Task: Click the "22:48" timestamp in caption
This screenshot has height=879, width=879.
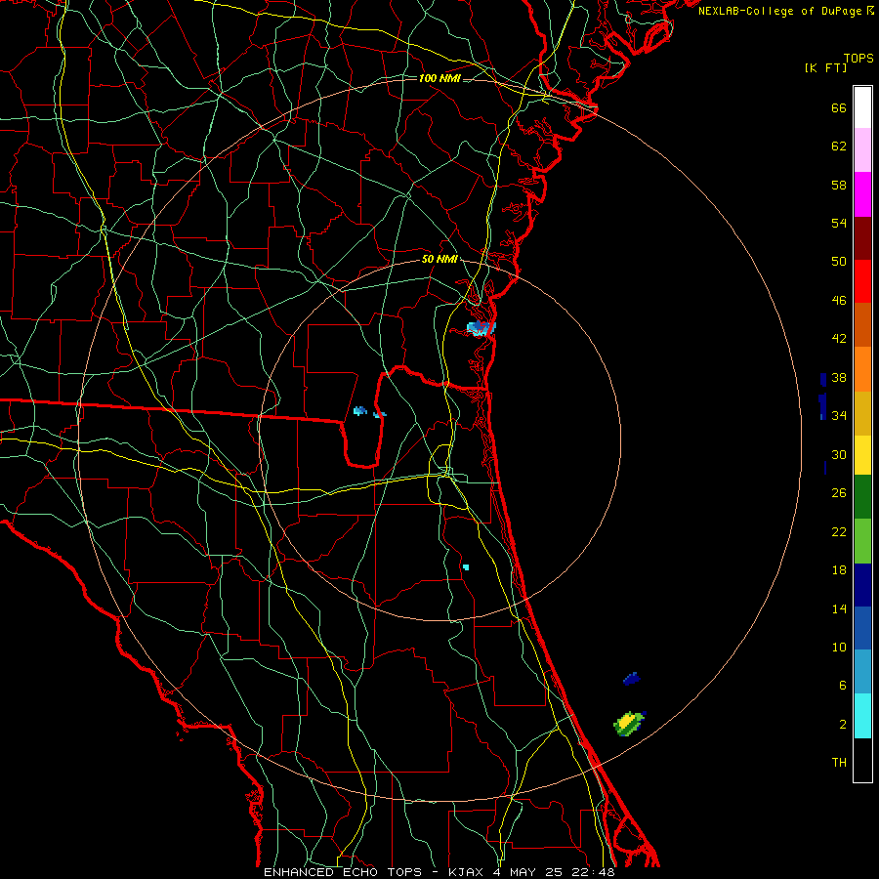Action: 594,872
